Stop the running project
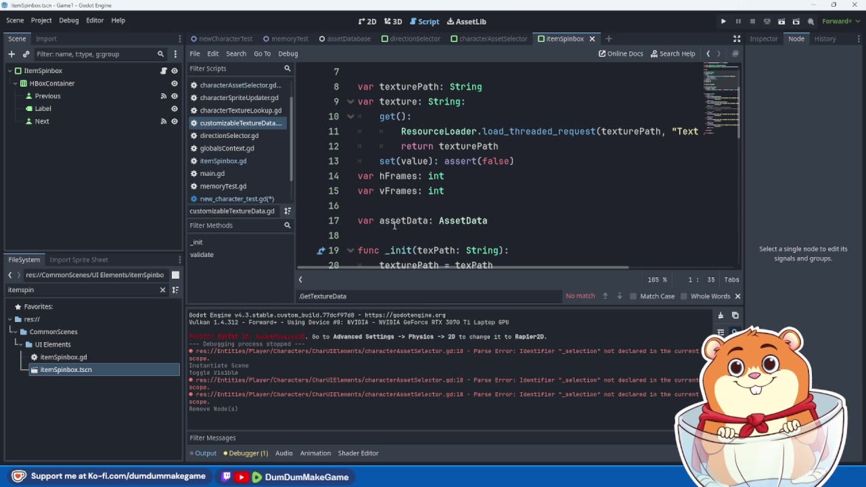866x487 pixels. [x=752, y=21]
